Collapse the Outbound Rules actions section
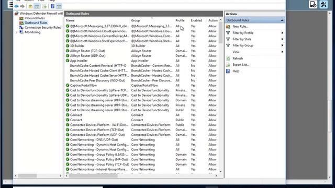Image resolution: width=335 pixels, height=188 pixels. point(282,20)
